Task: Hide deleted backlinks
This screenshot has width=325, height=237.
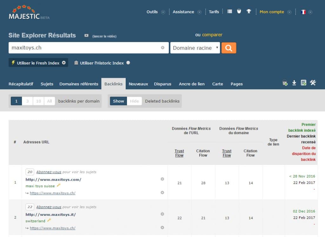Action: [134, 101]
